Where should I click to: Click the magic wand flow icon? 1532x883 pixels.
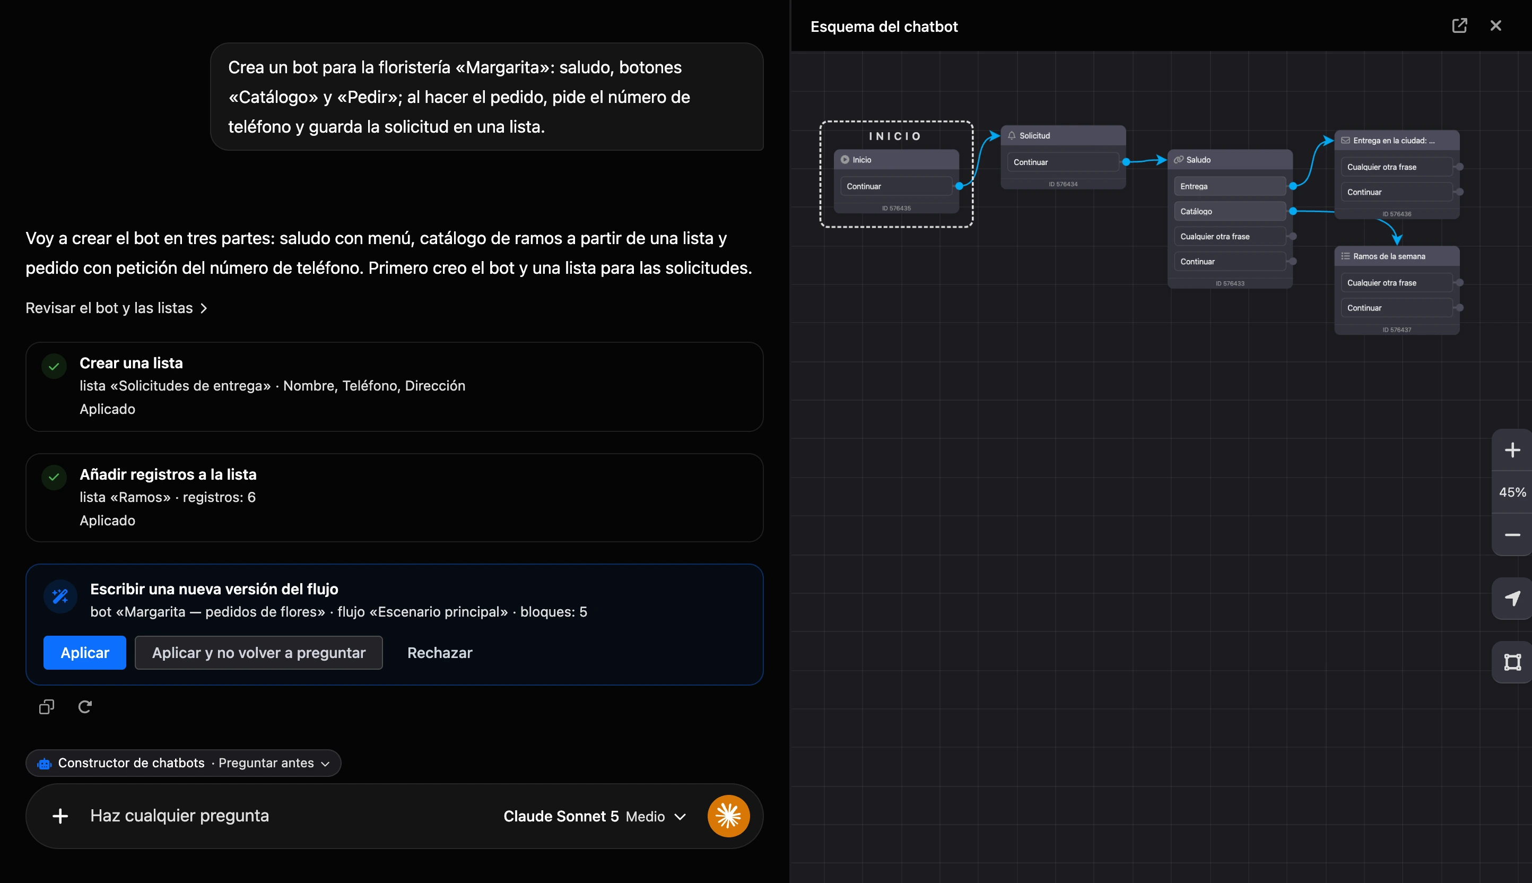pyautogui.click(x=60, y=596)
